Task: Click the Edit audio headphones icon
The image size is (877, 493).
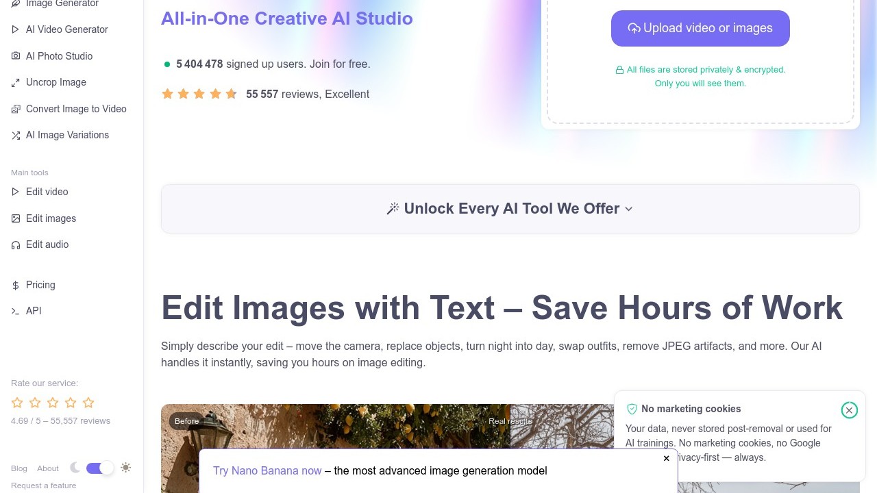Action: click(x=16, y=245)
